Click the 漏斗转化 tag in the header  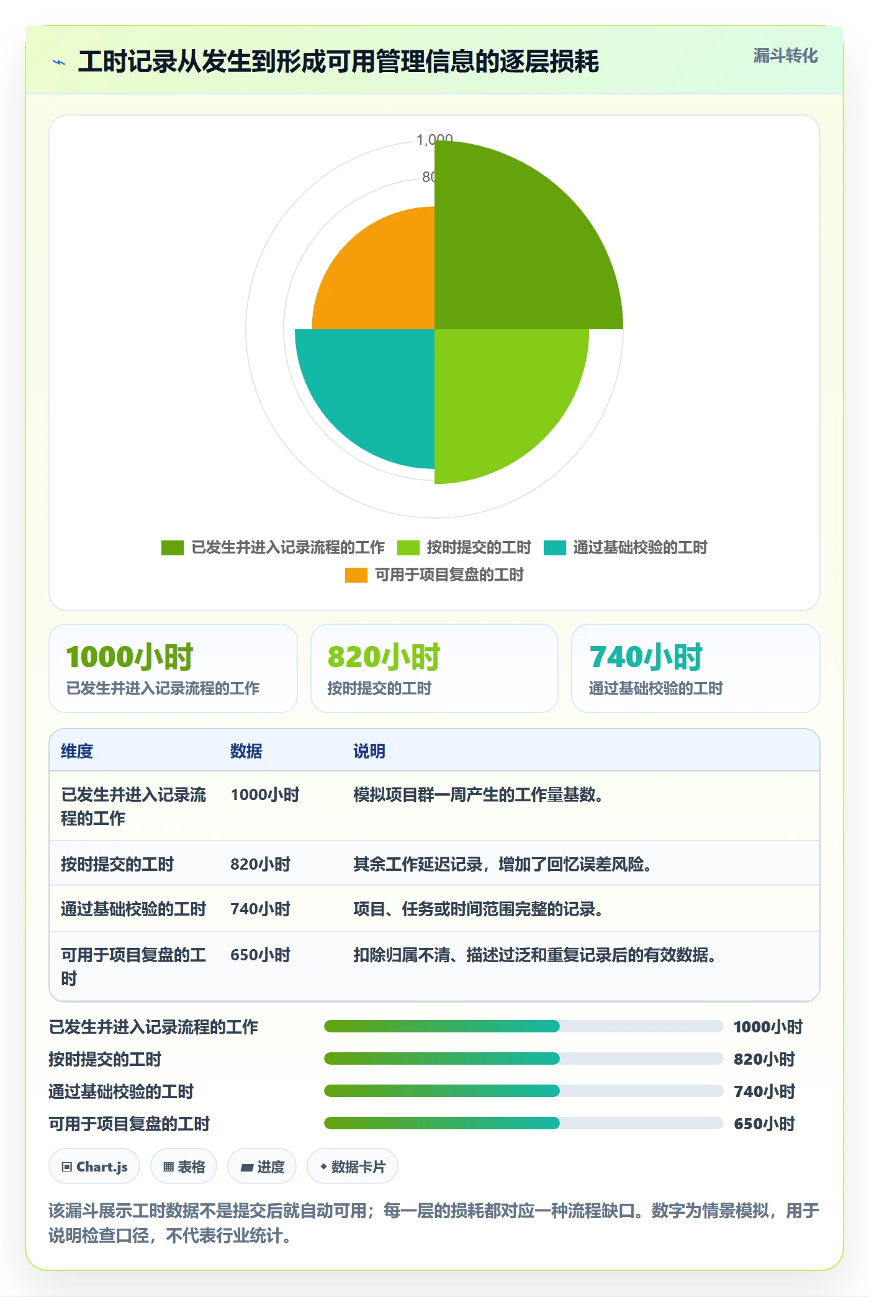click(x=785, y=56)
